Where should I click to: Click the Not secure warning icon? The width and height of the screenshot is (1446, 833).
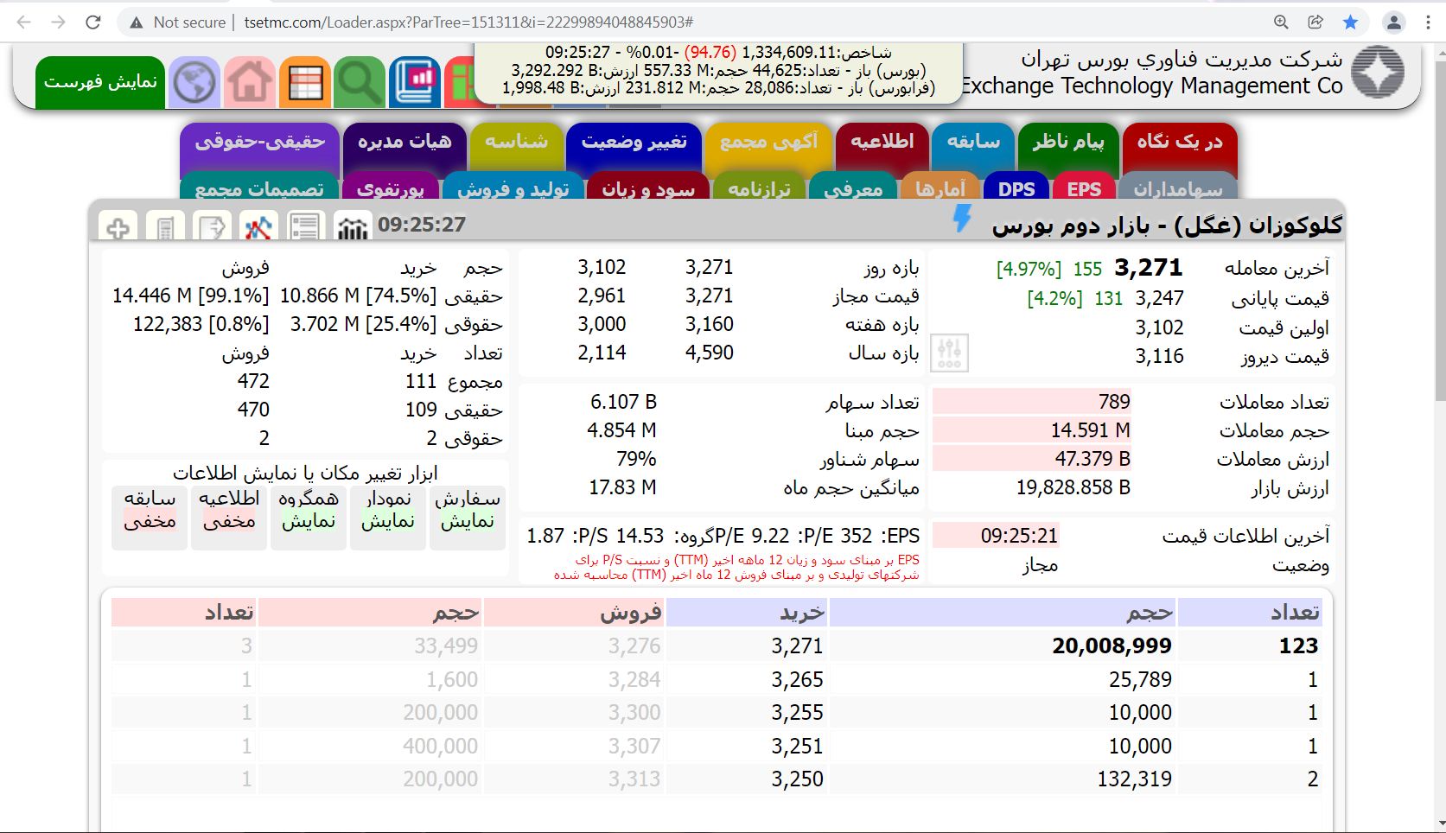point(137,22)
